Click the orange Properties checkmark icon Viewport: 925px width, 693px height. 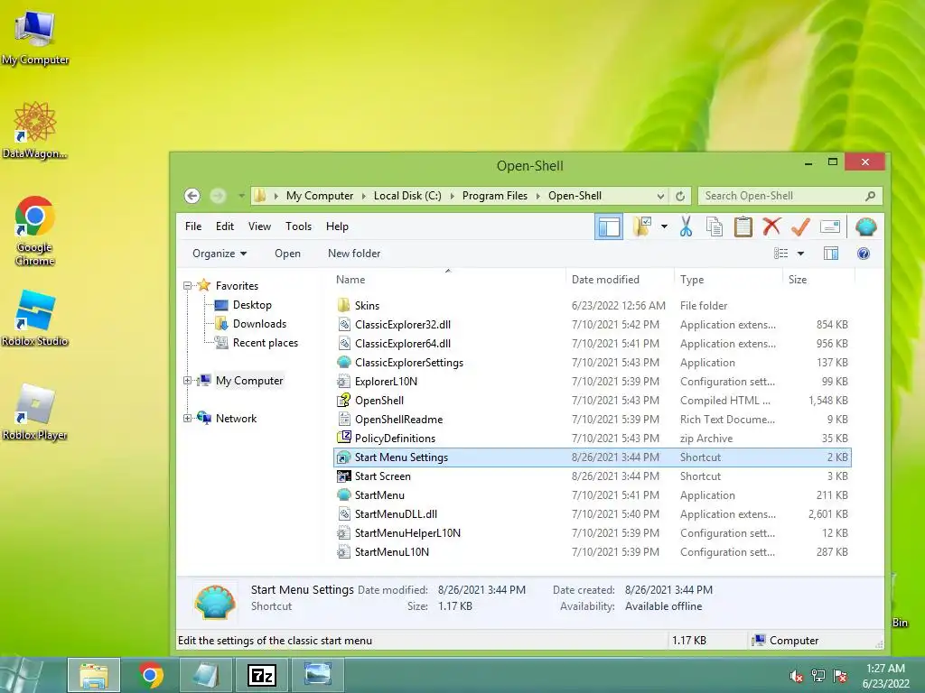click(800, 226)
